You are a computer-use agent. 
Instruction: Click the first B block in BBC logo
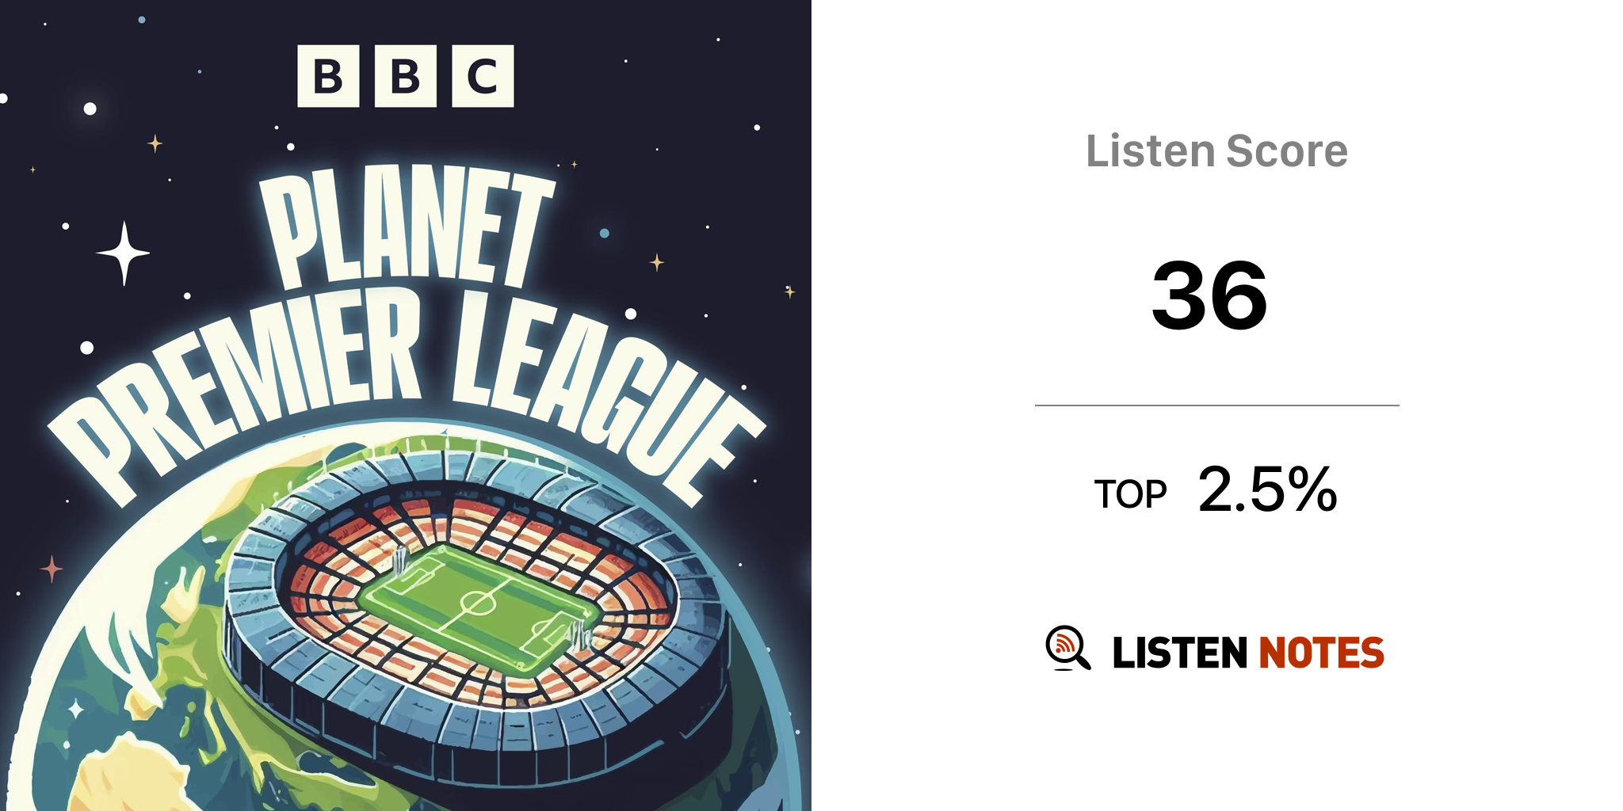328,76
